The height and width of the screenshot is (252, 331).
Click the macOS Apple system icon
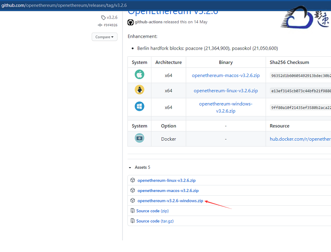tap(139, 75)
